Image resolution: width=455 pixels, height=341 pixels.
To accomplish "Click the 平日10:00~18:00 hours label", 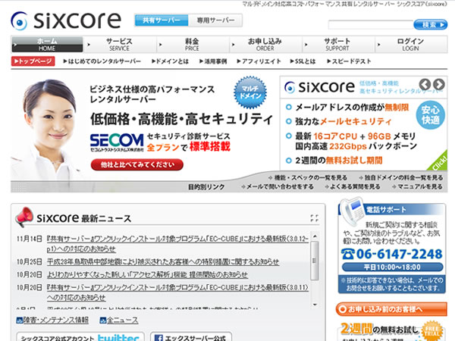I will [393, 267].
